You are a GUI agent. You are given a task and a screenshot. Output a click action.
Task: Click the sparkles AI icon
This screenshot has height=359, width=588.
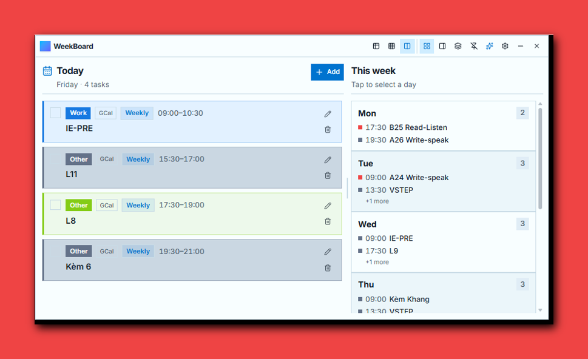point(489,46)
